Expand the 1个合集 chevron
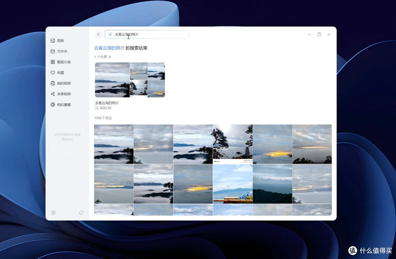This screenshot has width=396, height=259. coord(110,57)
